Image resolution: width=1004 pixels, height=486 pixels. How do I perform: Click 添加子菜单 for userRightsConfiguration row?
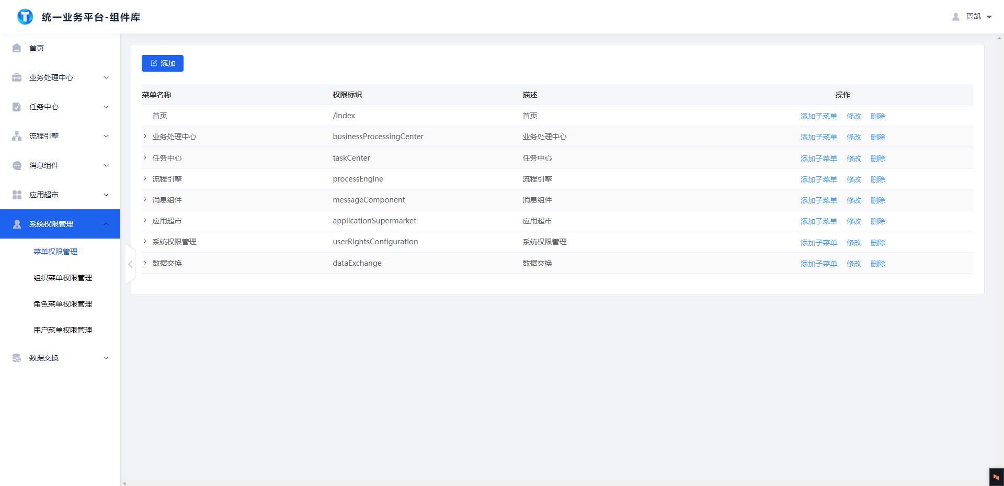[819, 243]
